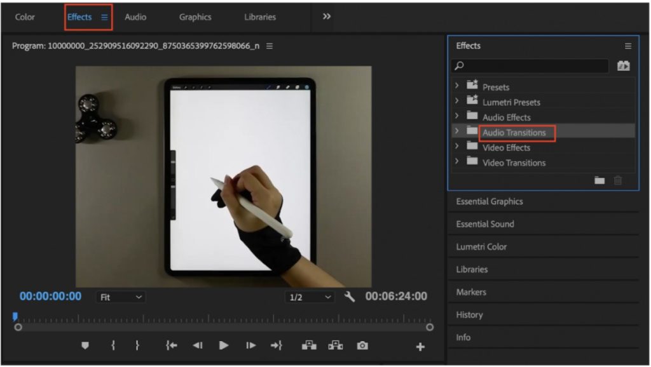Image resolution: width=651 pixels, height=367 pixels.
Task: Click the Mark In icon
Action: click(x=113, y=345)
